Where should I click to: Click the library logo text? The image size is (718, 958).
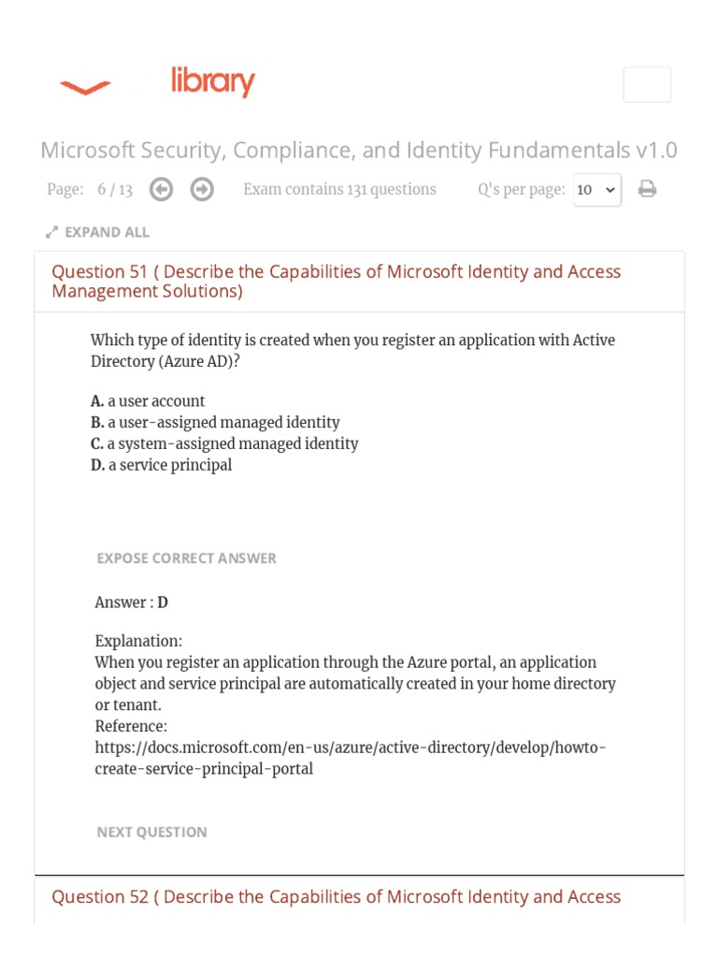click(213, 83)
